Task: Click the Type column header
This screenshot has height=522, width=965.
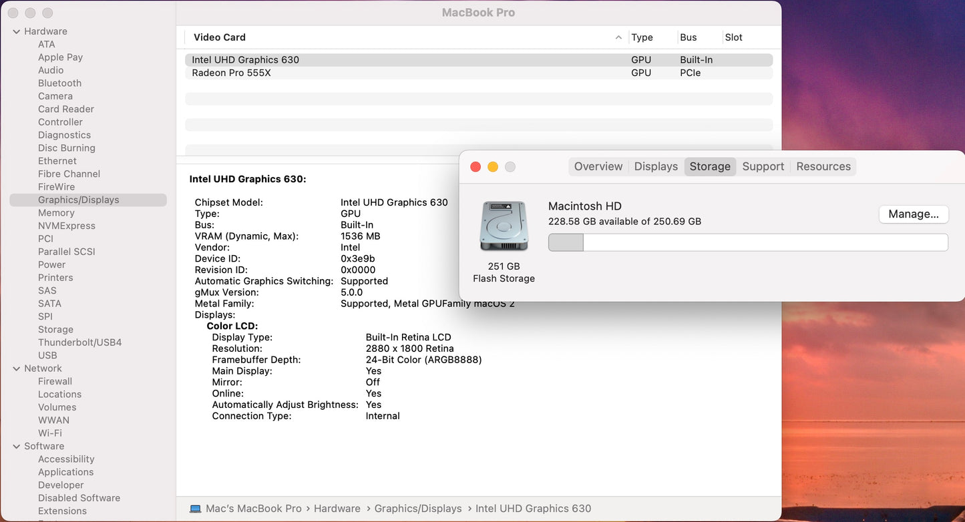Action: coord(642,37)
